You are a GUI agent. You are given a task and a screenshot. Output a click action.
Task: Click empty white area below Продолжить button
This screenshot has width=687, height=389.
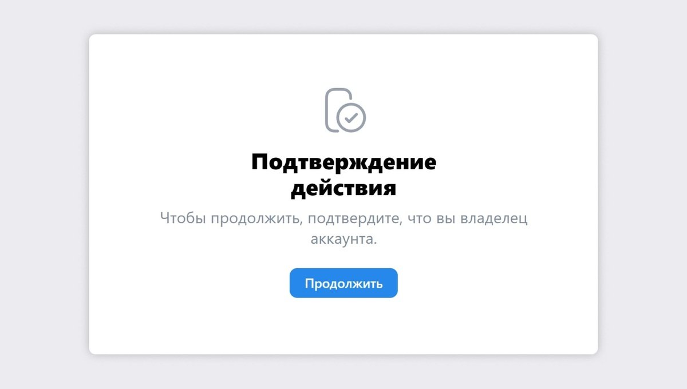click(343, 326)
